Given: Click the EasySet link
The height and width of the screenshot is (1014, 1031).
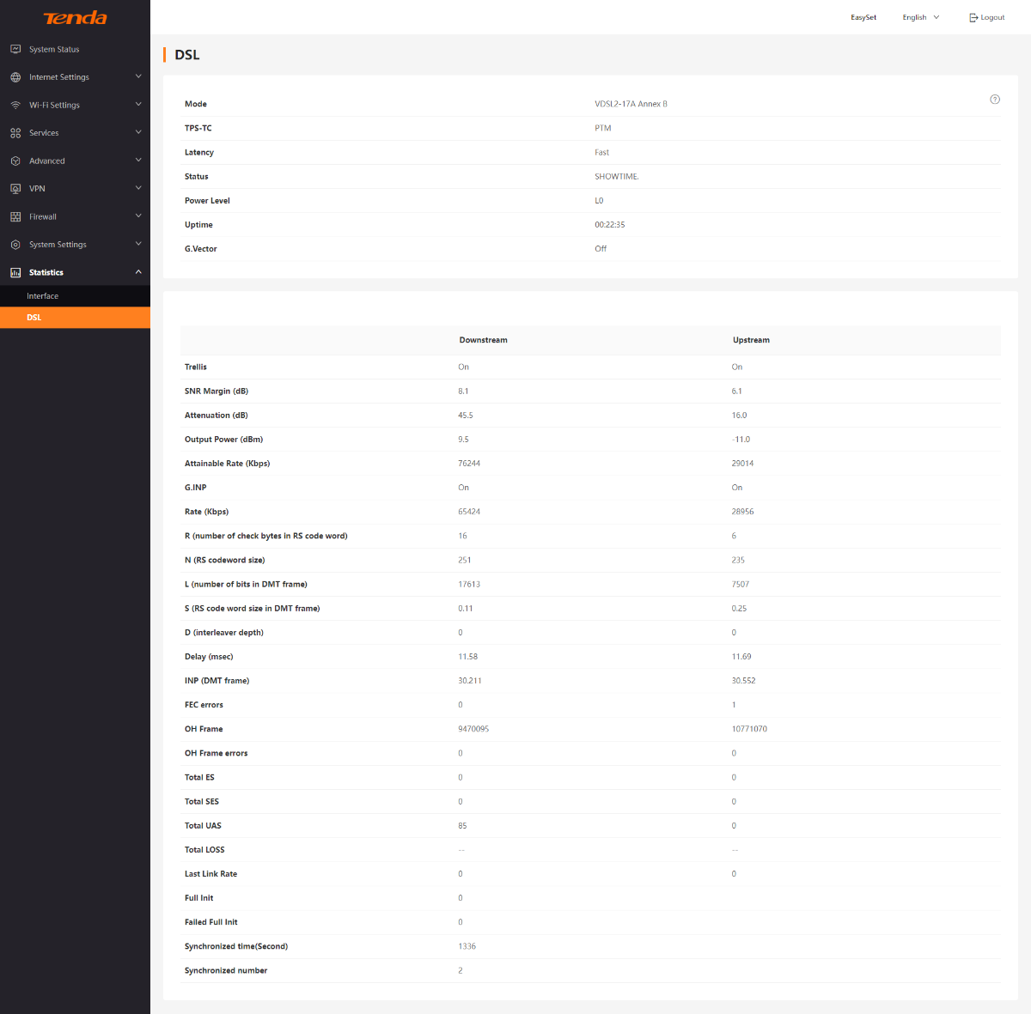Looking at the screenshot, I should (863, 17).
